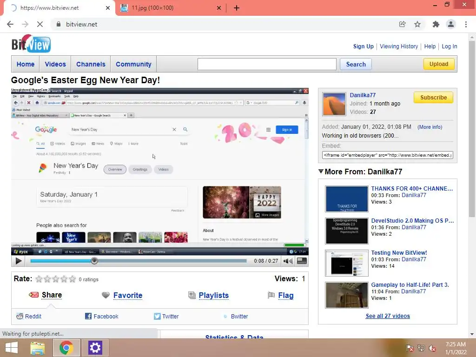476x357 pixels.
Task: Click the Playlists link
Action: 214,295
